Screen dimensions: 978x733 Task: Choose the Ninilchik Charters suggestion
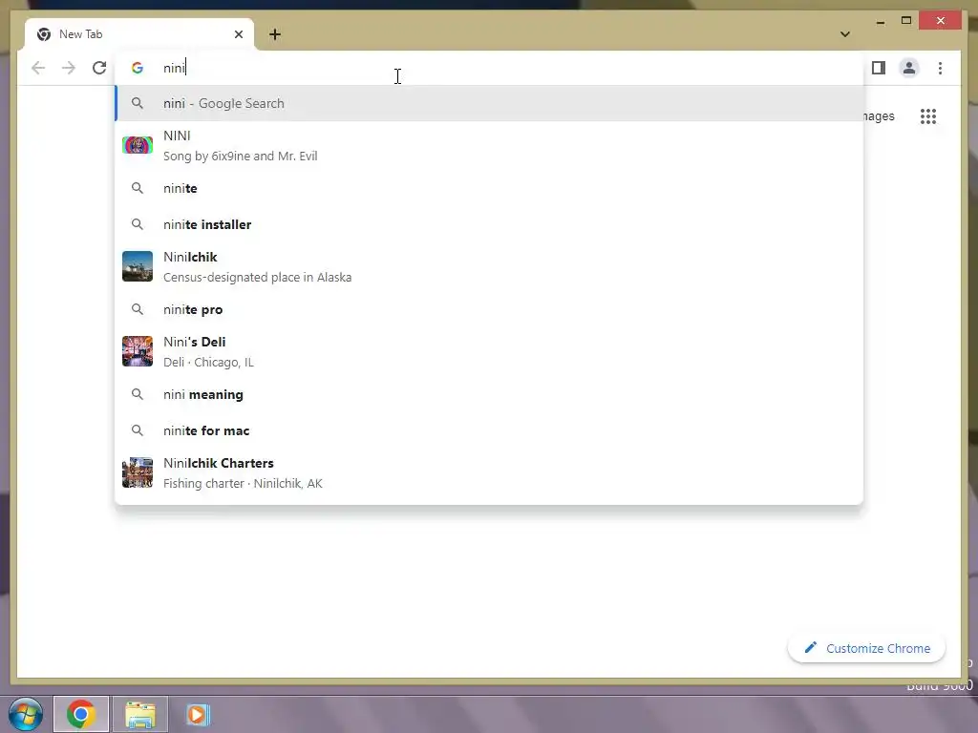click(490, 473)
